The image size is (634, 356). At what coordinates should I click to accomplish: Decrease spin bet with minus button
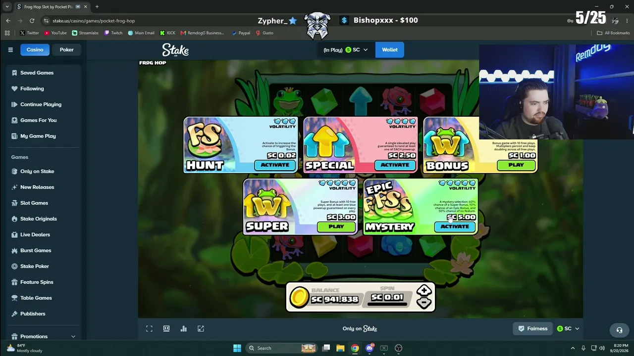point(424,303)
